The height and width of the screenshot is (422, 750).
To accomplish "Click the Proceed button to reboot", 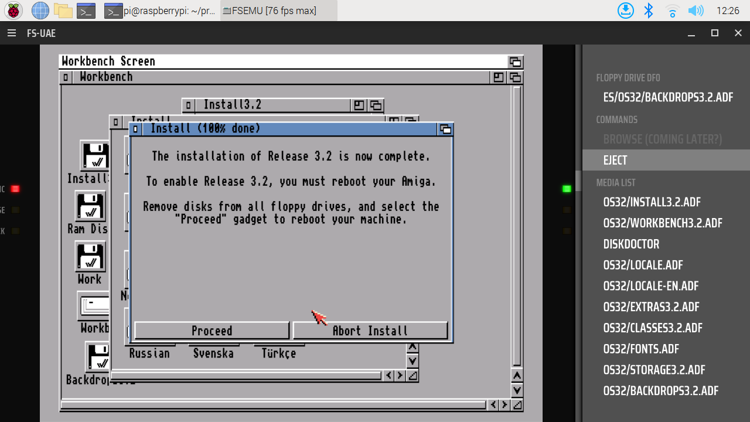I will point(212,331).
